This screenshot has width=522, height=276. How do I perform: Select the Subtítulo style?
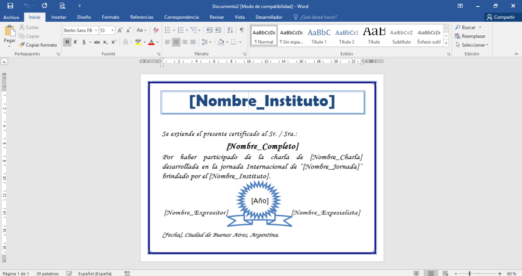401,36
